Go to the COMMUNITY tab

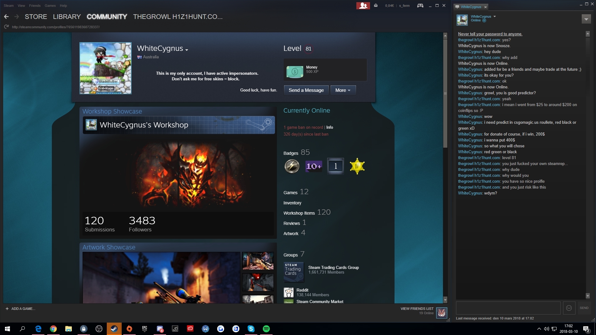pos(107,17)
